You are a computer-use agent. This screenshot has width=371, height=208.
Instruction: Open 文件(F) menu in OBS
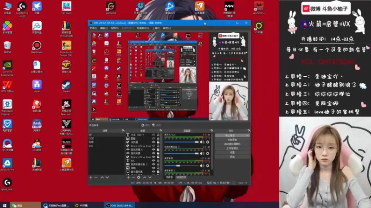click(93, 28)
